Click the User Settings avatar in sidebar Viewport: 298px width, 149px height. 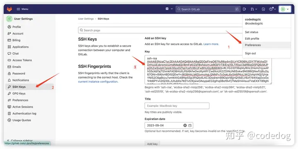(x=9, y=19)
